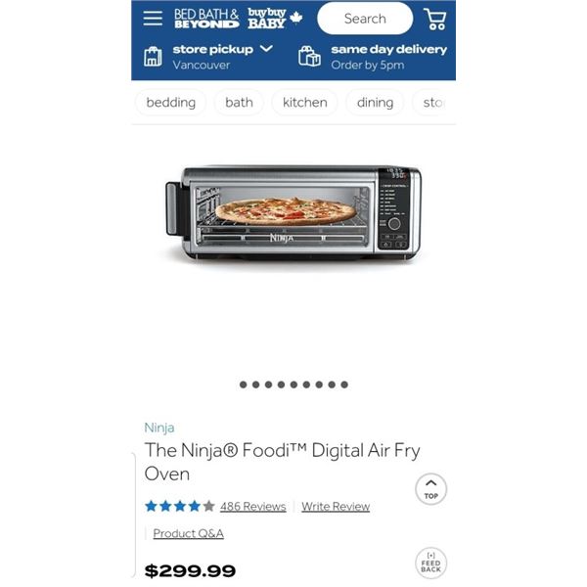The width and height of the screenshot is (587, 587).
Task: Click the Ninja air fry oven image
Action: pos(293,212)
